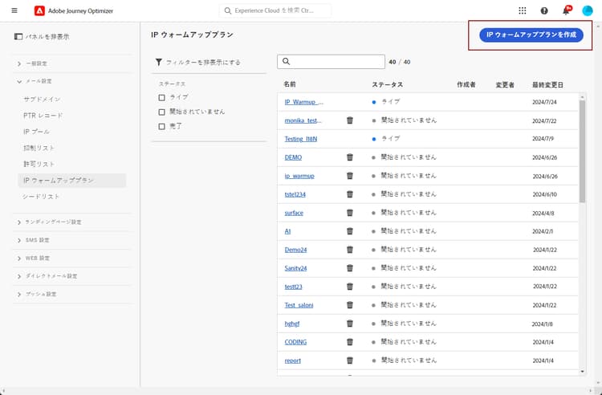602x395 pixels.
Task: Tick the 完了 status checkbox
Action: [162, 126]
